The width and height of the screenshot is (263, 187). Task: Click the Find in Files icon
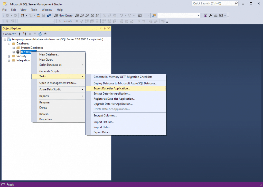pyautogui.click(x=154, y=15)
